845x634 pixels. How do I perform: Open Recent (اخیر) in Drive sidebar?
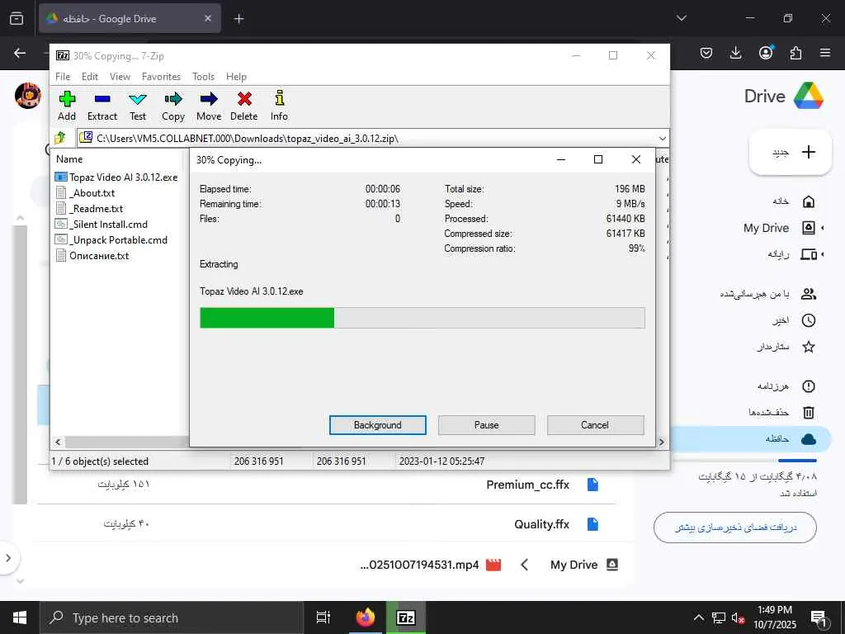[x=793, y=320]
